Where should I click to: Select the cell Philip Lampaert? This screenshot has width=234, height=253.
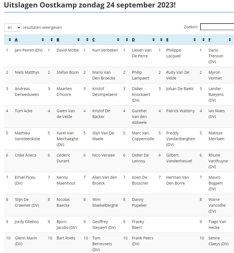(x=141, y=75)
